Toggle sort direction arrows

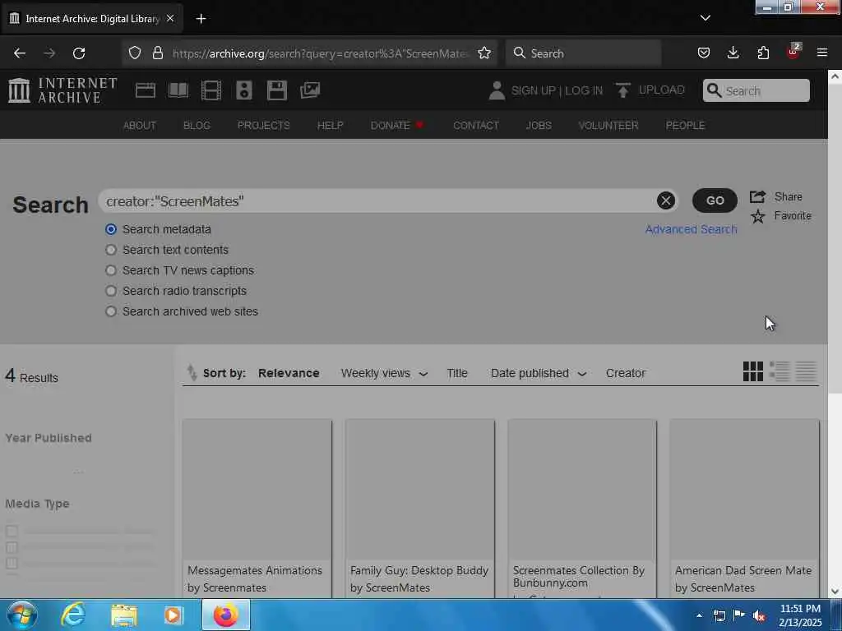coord(192,372)
